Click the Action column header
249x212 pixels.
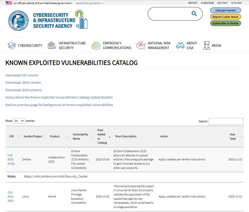coord(164,136)
